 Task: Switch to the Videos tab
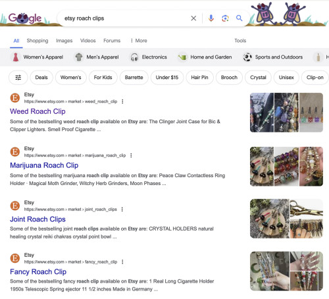click(x=88, y=41)
